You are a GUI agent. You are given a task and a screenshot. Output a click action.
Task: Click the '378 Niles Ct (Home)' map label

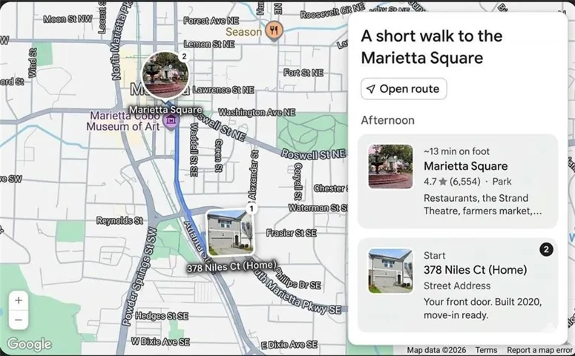[x=231, y=267]
